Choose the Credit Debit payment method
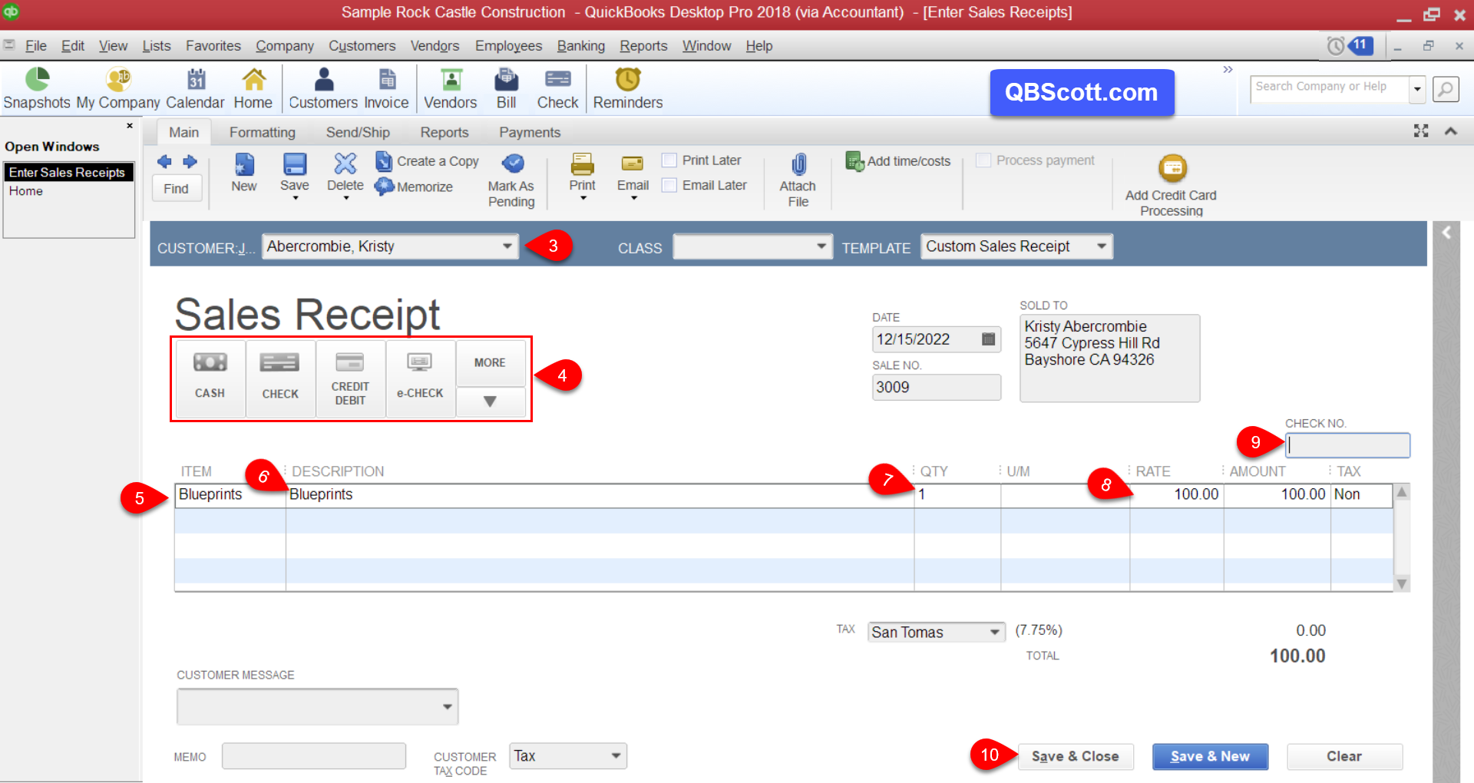 [350, 376]
